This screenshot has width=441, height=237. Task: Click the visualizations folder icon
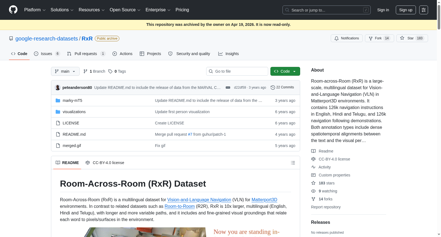(x=58, y=112)
